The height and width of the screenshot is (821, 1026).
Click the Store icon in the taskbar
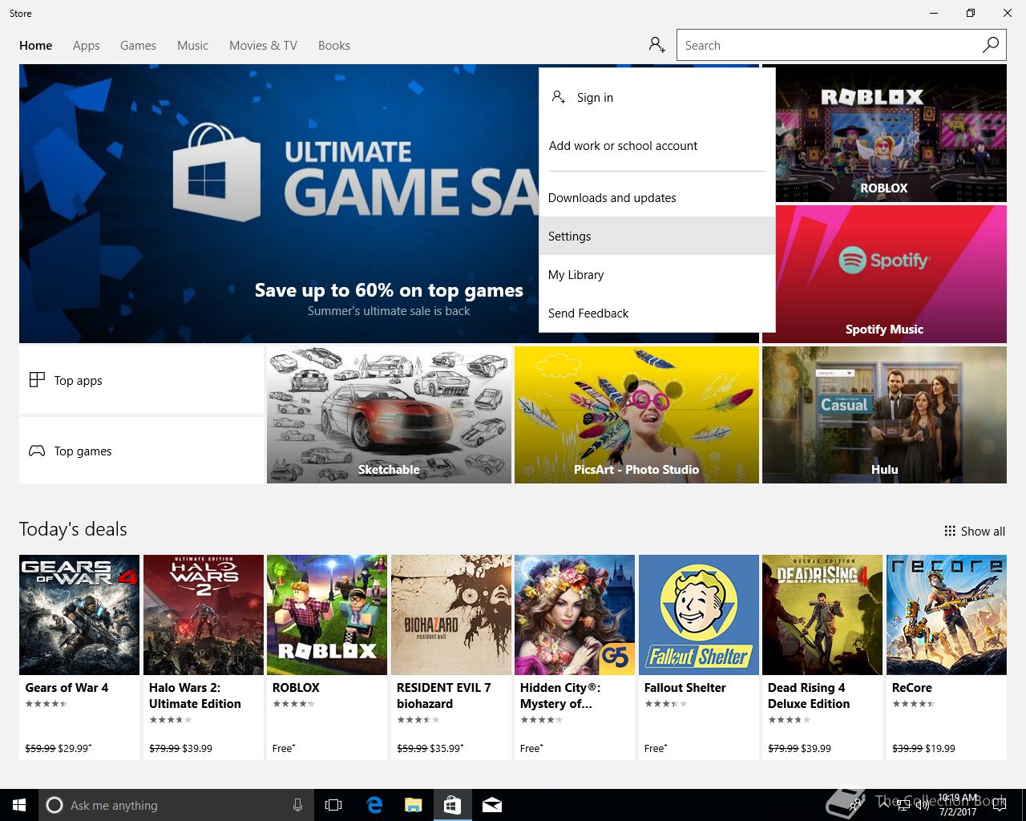coord(452,805)
